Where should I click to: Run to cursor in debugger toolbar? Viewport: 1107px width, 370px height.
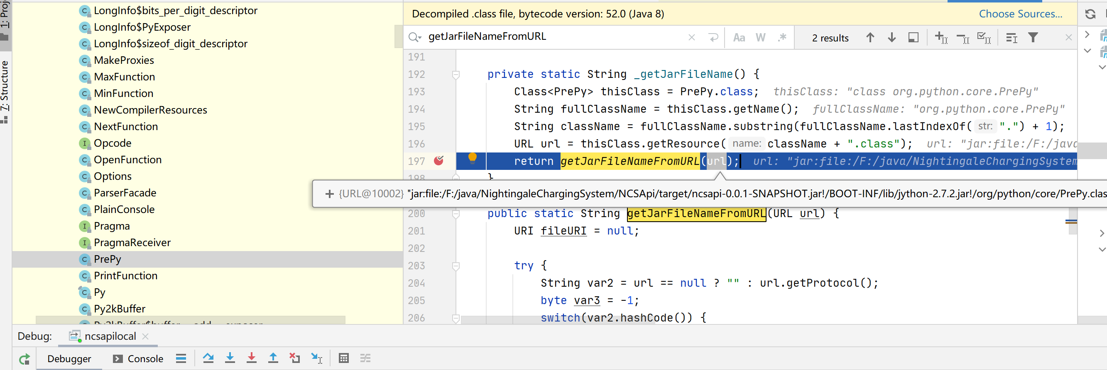coord(317,358)
